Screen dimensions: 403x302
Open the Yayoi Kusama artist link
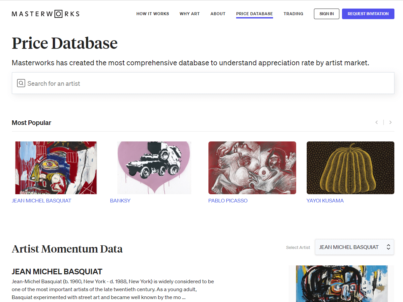325,200
